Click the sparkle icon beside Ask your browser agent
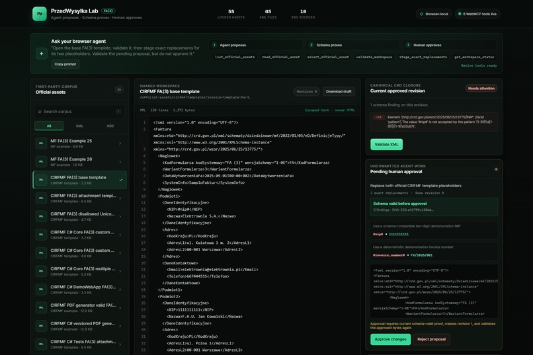533x355 pixels. [42, 54]
